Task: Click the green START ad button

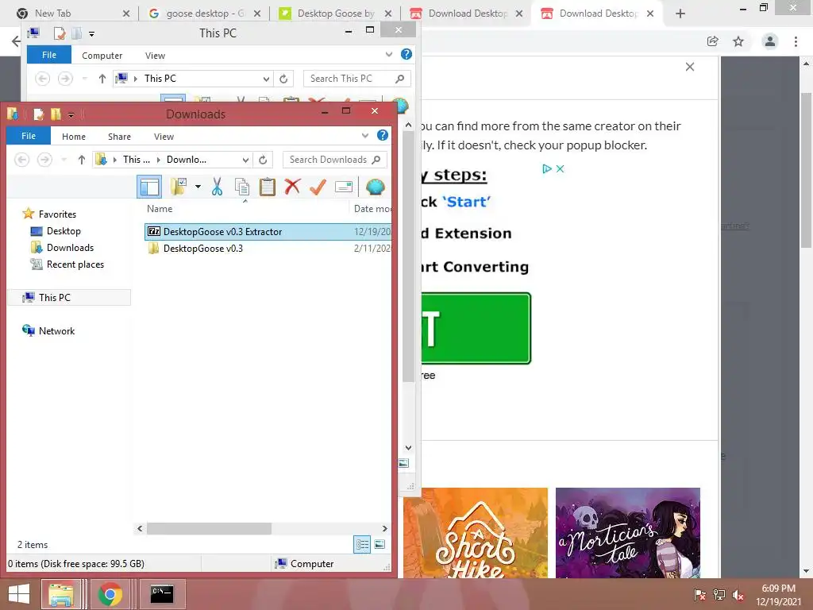Action: coord(476,328)
